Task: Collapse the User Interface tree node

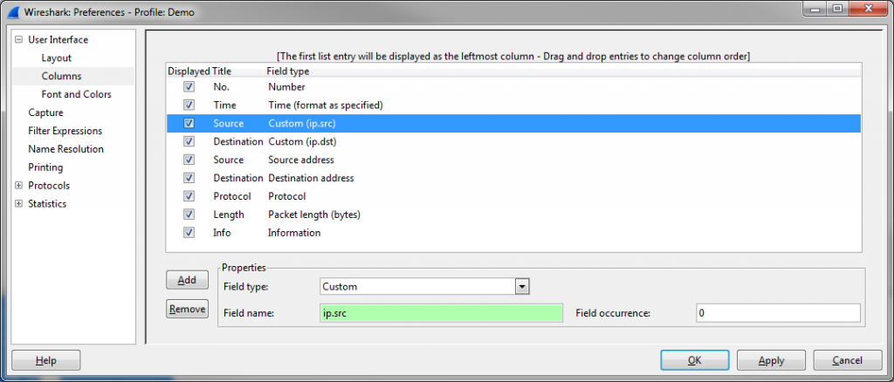Action: point(19,40)
